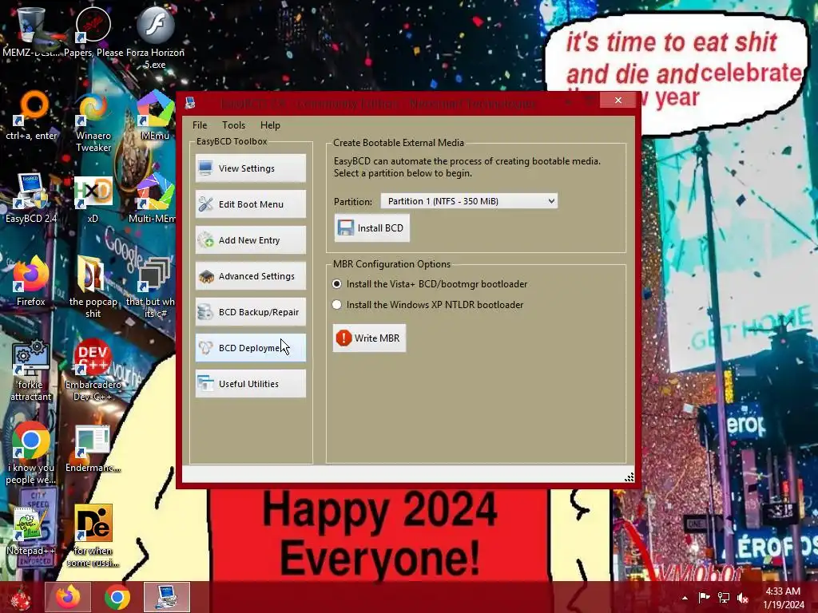
Task: Select the xD HxD desktop shortcut
Action: [93, 198]
